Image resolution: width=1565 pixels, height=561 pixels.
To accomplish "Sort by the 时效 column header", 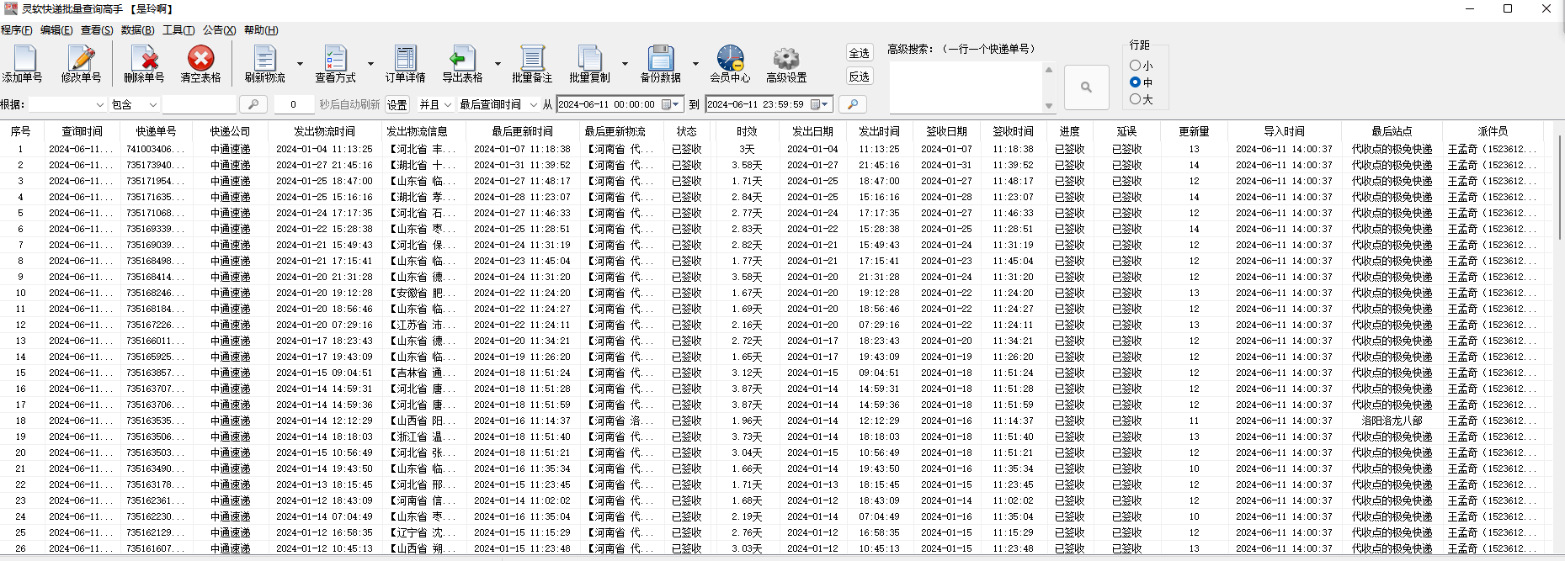I will (x=747, y=131).
